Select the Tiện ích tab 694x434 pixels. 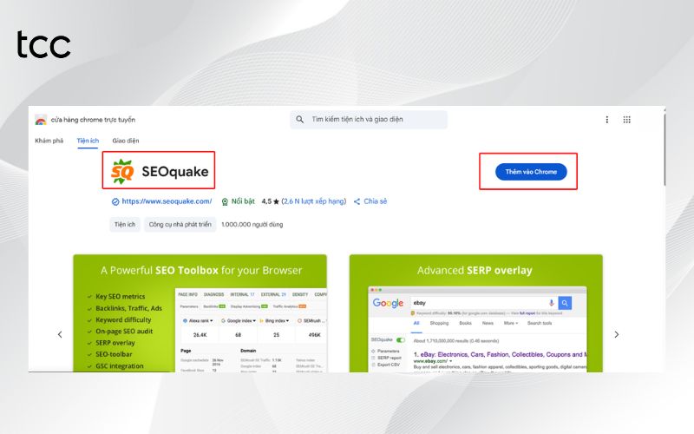click(88, 141)
